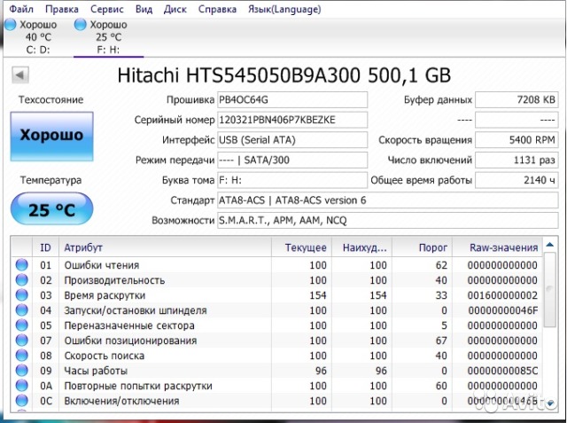This screenshot has height=423, width=567.
Task: Click the Текущее column header
Action: point(301,247)
